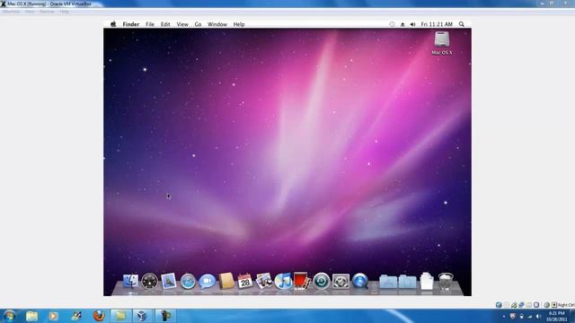Open the Go menu
The width and height of the screenshot is (575, 323).
[198, 24]
